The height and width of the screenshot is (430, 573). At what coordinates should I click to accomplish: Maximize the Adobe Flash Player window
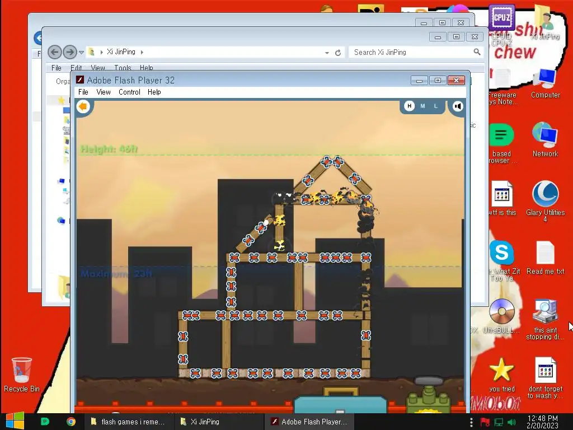[x=438, y=81]
